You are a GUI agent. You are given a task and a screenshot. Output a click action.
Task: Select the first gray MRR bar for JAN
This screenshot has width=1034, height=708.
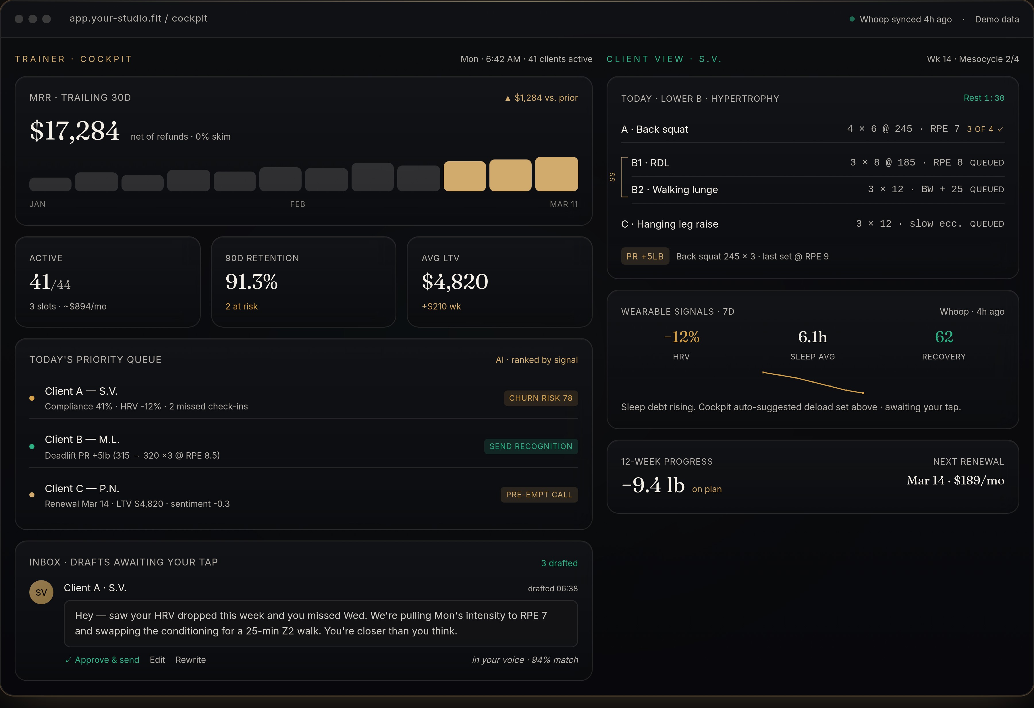50,184
